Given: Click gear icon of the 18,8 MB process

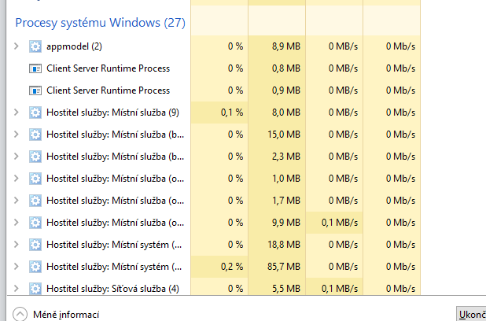Looking at the screenshot, I should click(35, 245).
